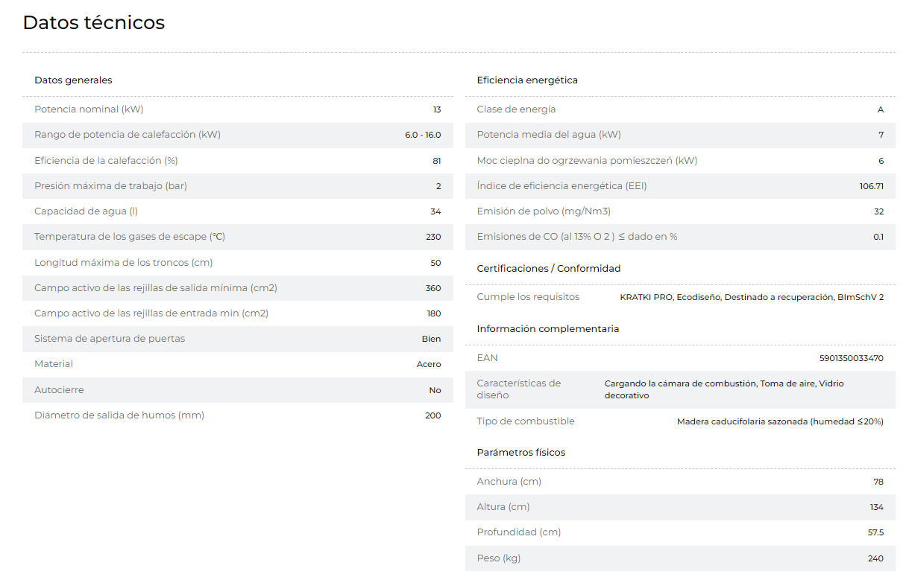The image size is (906, 577).
Task: Select the 'KRATKI PRO, Ecodiseño…' certifications text
Action: (752, 297)
